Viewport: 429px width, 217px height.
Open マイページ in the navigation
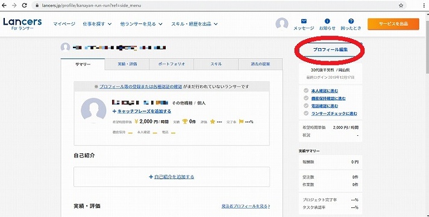point(64,24)
